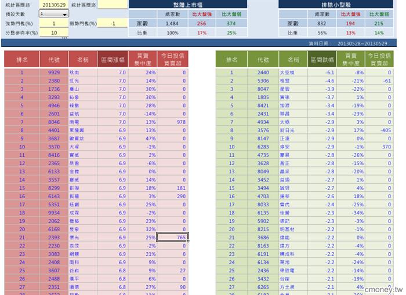406x295 pixels.
Task: Select the 370 value in row 6283
Action: point(379,147)
